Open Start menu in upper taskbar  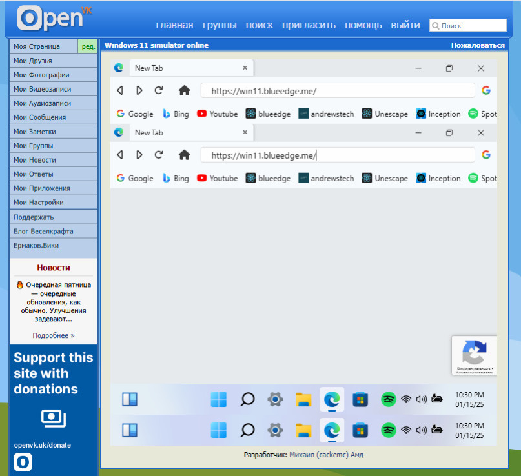(x=219, y=399)
